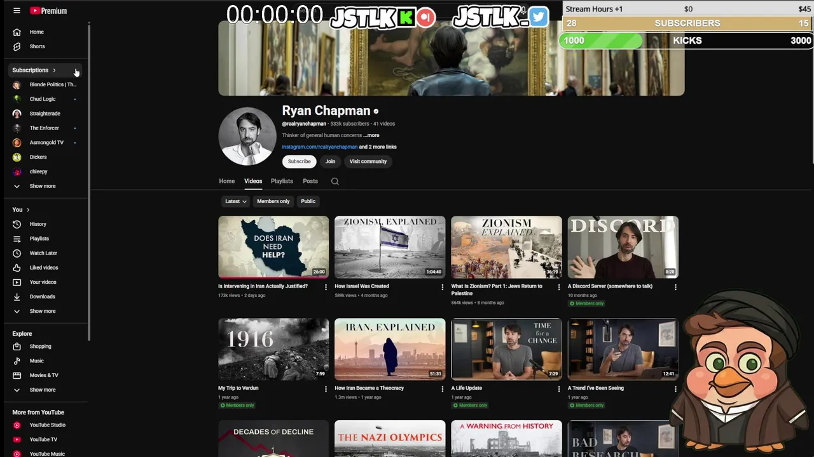The height and width of the screenshot is (457, 814).
Task: Open the Latest sort dropdown
Action: pyautogui.click(x=235, y=201)
